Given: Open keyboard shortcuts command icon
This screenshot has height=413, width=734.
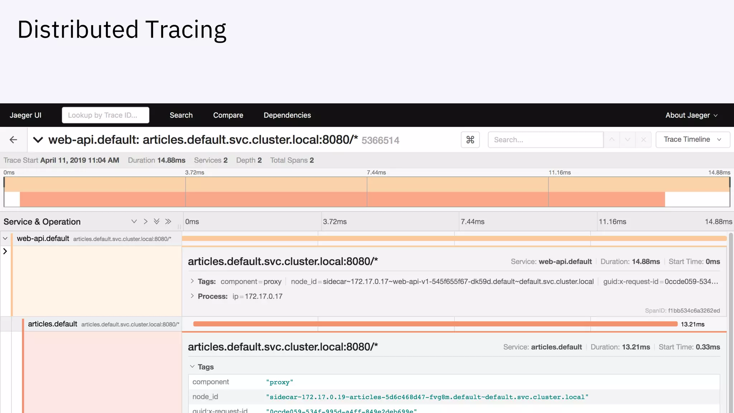Looking at the screenshot, I should tap(470, 140).
